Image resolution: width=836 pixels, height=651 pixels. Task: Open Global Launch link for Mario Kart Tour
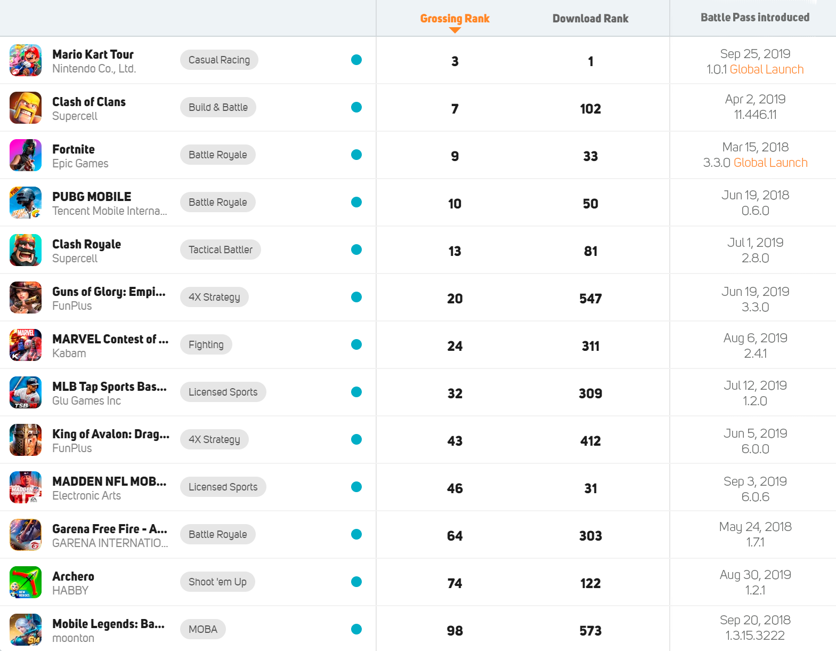pos(767,69)
